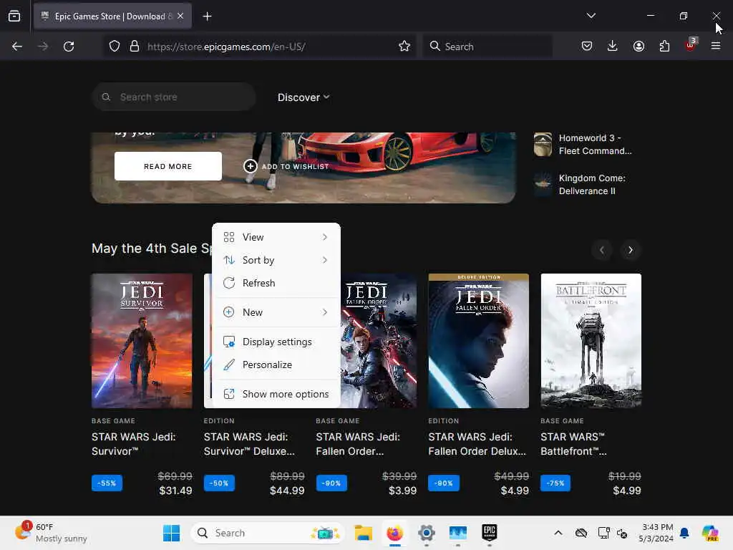Go back using browser back arrow
The height and width of the screenshot is (550, 733).
[17, 47]
